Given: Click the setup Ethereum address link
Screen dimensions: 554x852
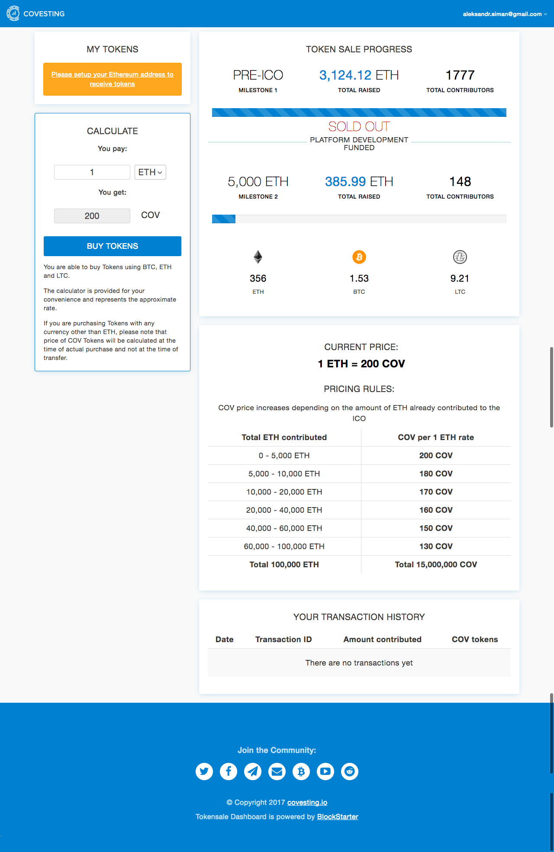Looking at the screenshot, I should tap(113, 79).
